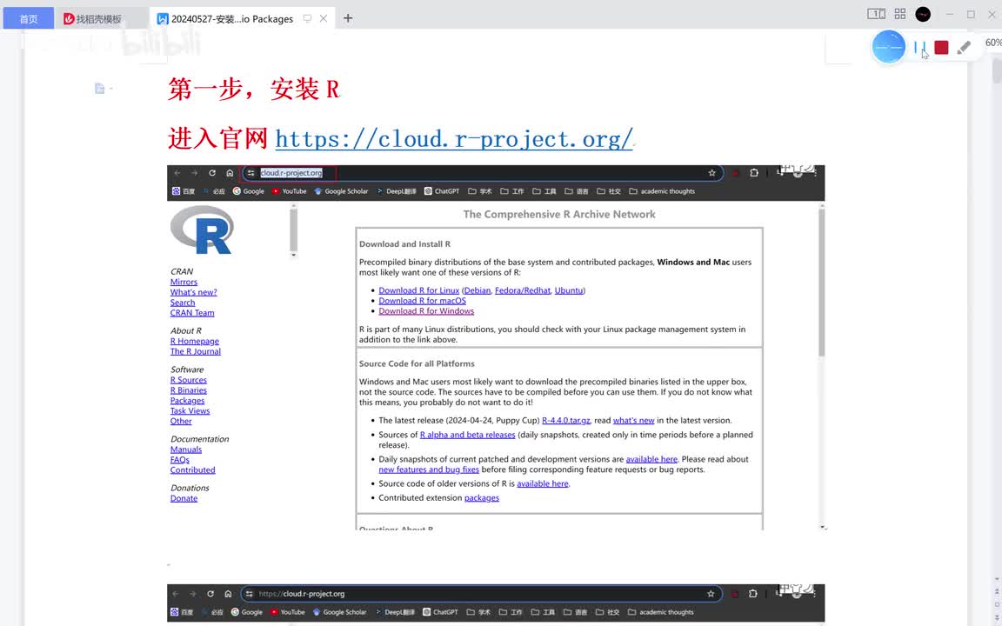Click the monitor icon on the active document tab
The width and height of the screenshot is (1002, 626).
pos(307,18)
